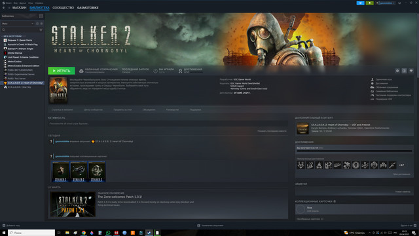
Task: Open the Друзья menu
Action: tap(23, 3)
